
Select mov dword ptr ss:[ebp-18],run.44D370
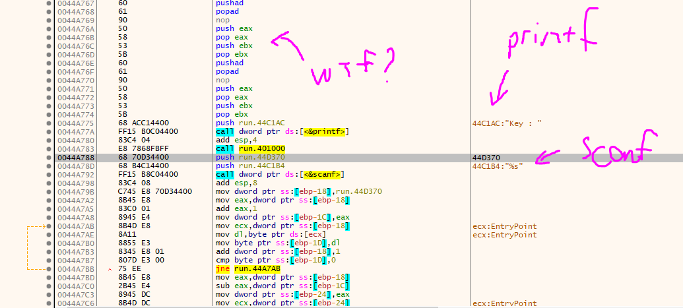click(x=298, y=192)
